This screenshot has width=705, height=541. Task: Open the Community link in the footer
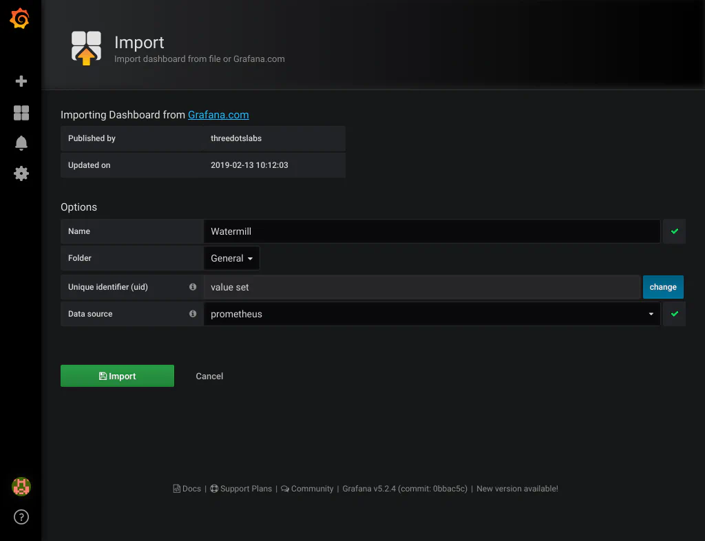311,489
